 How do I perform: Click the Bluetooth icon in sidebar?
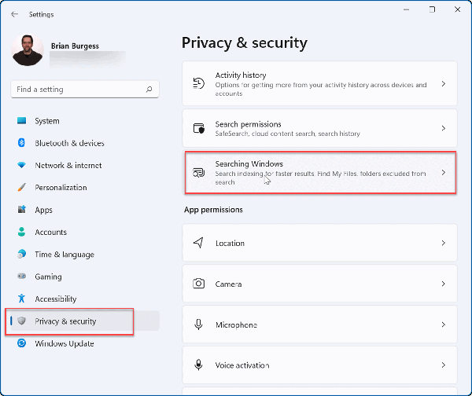[x=21, y=143]
